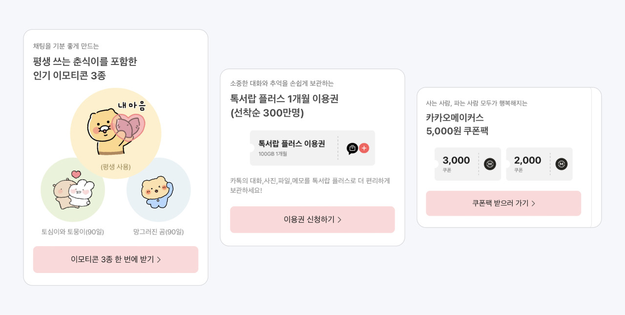Select the 3,000 쿠폰 ticket card
The image size is (625, 315).
click(x=467, y=164)
